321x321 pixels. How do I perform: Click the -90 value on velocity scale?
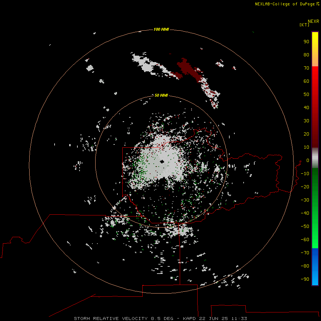pos(305,279)
